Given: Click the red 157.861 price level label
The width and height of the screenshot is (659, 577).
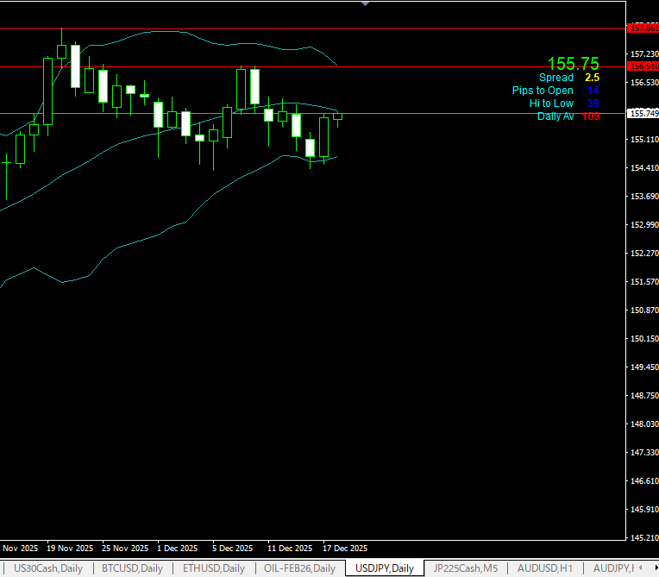Looking at the screenshot, I should point(643,28).
